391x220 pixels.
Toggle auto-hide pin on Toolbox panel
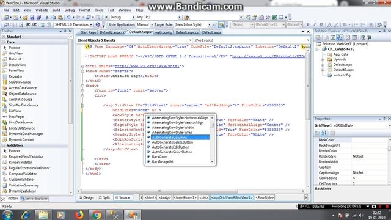click(x=65, y=31)
